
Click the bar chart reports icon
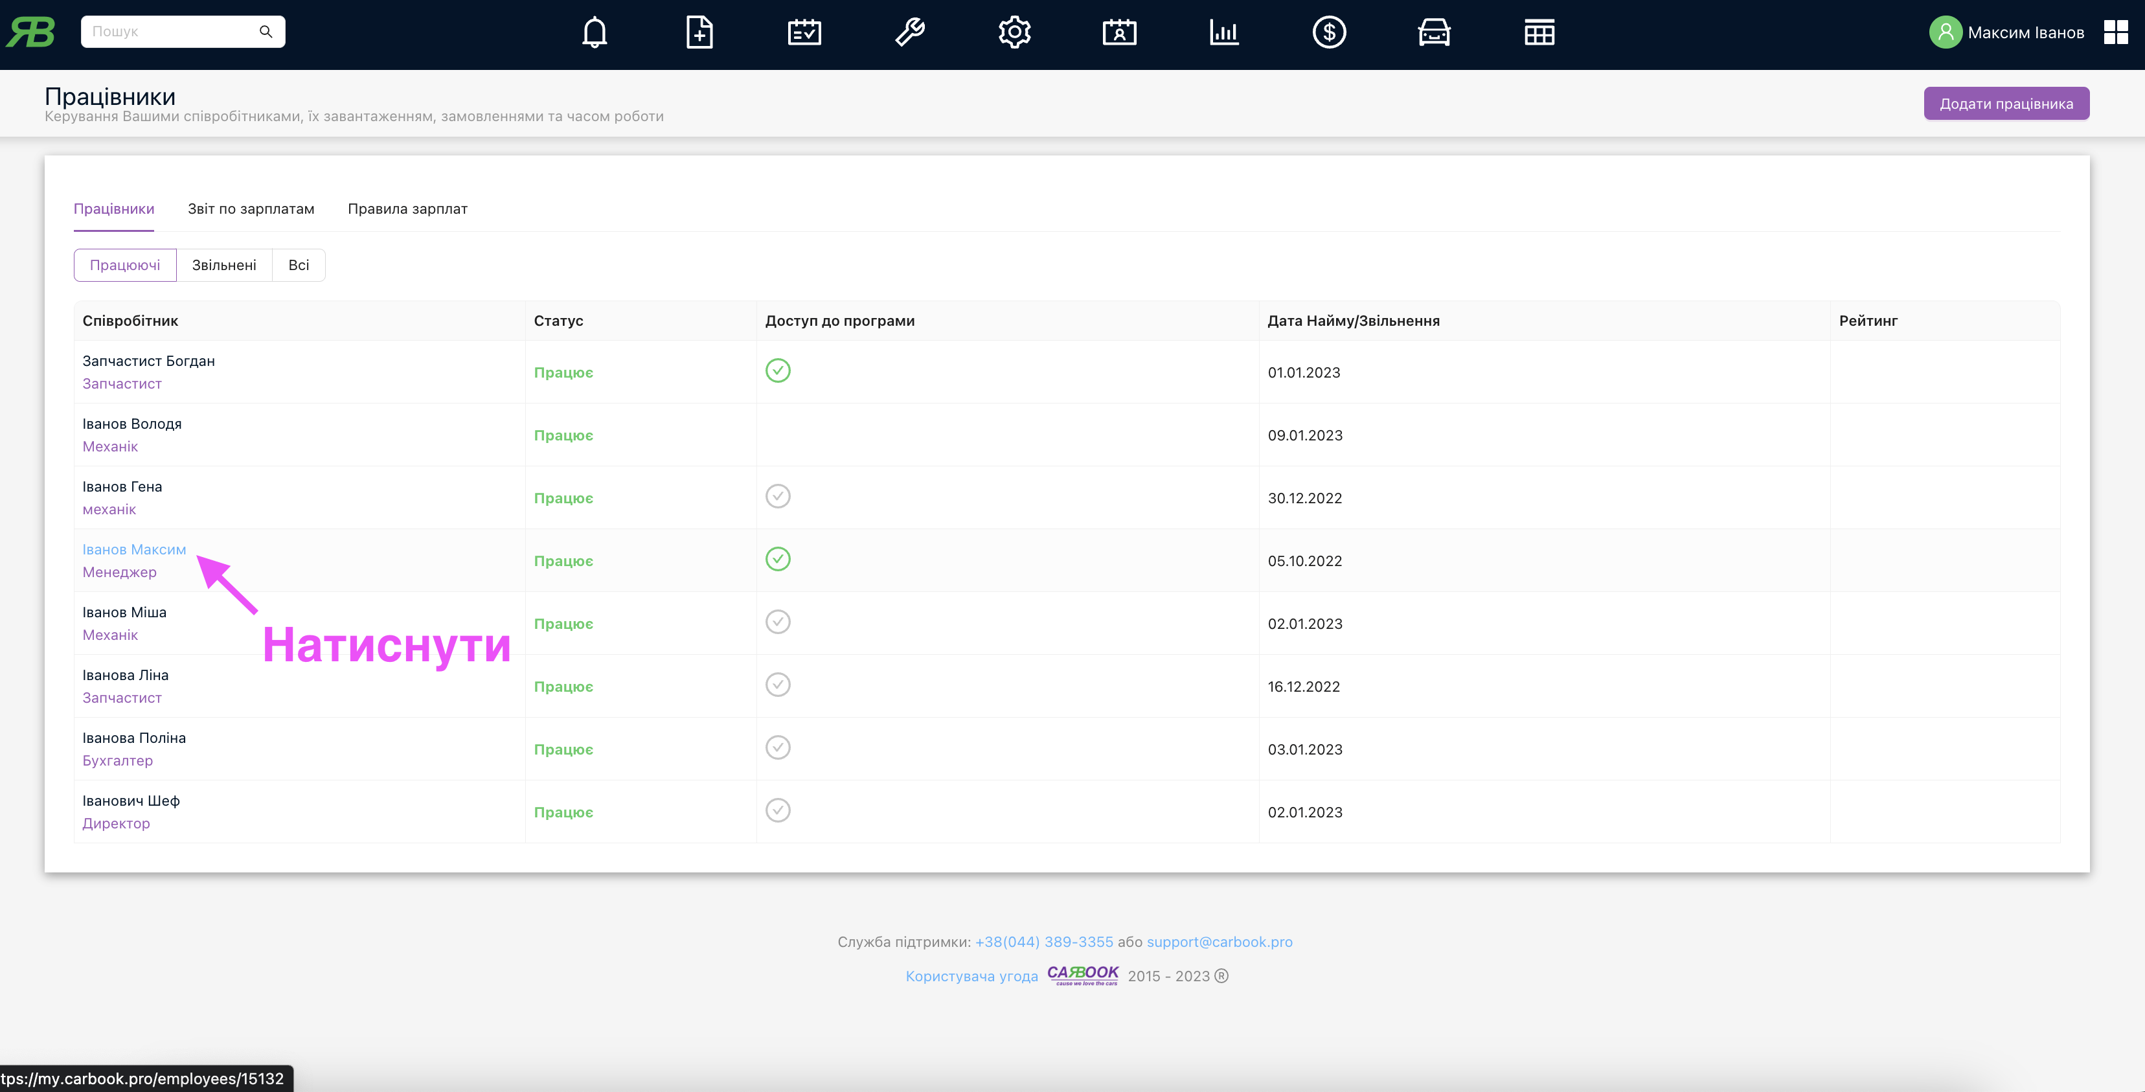tap(1224, 33)
